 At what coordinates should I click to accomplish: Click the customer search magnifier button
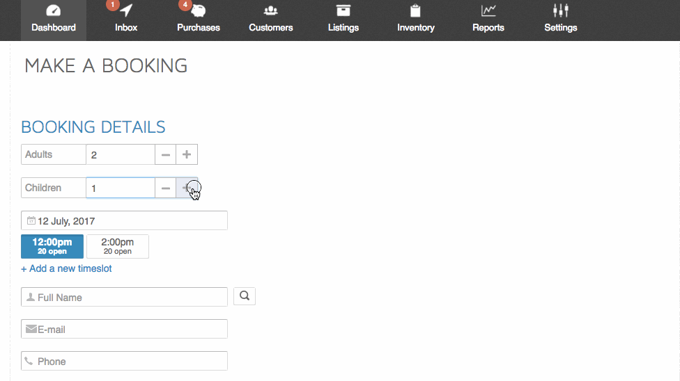click(x=245, y=296)
